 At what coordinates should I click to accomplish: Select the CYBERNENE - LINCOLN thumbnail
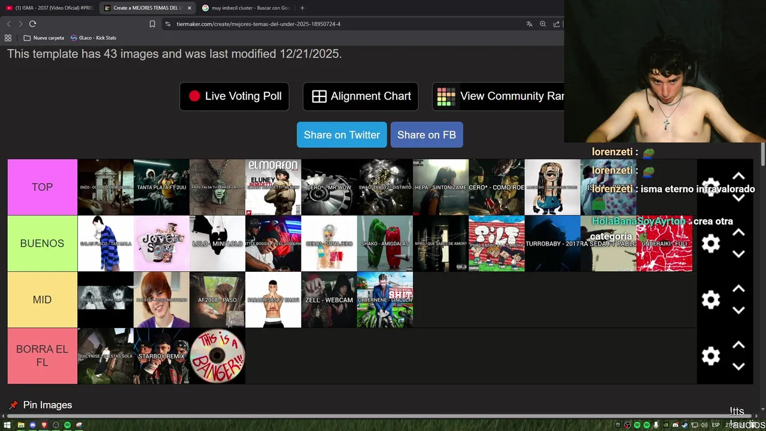click(385, 300)
